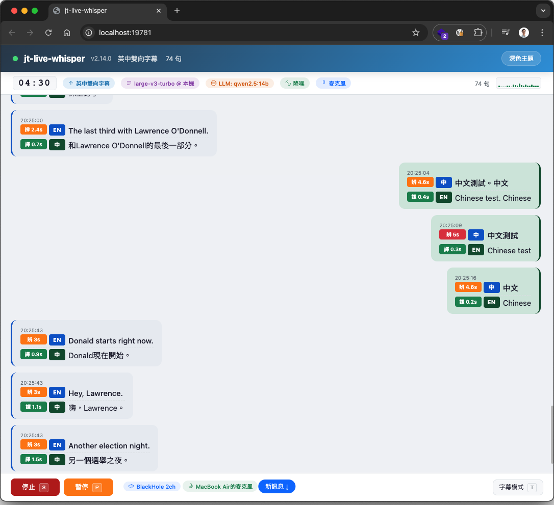Click the large-v3-turbo model chip
Screen dimensions: 554x505
[x=160, y=83]
